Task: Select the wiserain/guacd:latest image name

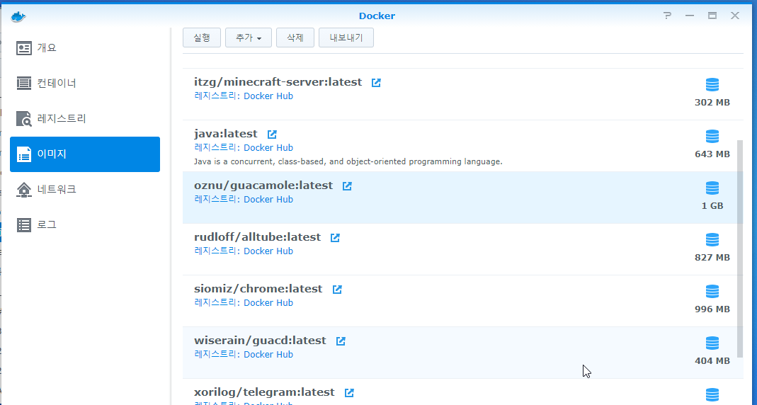Action: point(260,341)
